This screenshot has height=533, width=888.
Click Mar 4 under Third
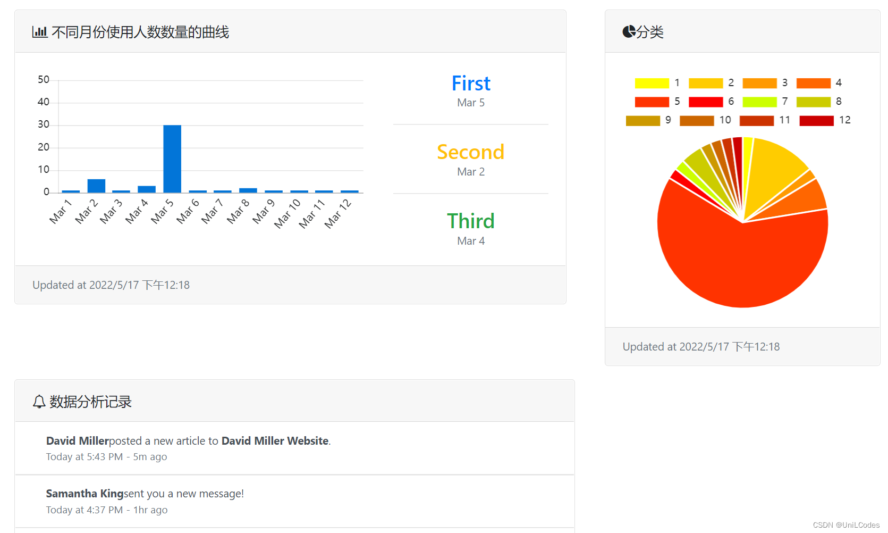471,241
